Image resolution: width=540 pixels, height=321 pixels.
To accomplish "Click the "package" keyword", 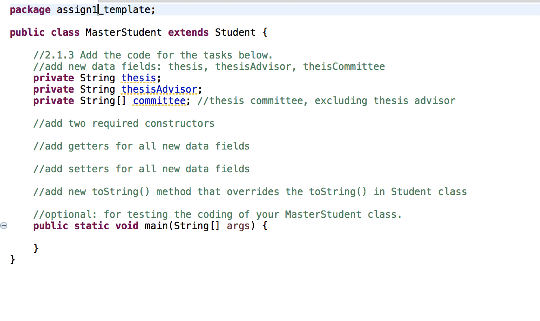I will point(30,9).
